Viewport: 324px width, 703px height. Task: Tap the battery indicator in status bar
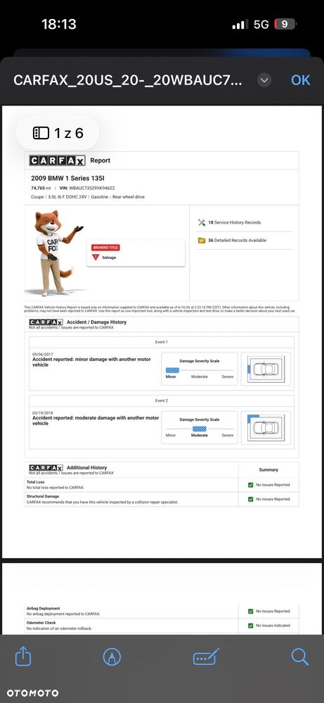(285, 24)
